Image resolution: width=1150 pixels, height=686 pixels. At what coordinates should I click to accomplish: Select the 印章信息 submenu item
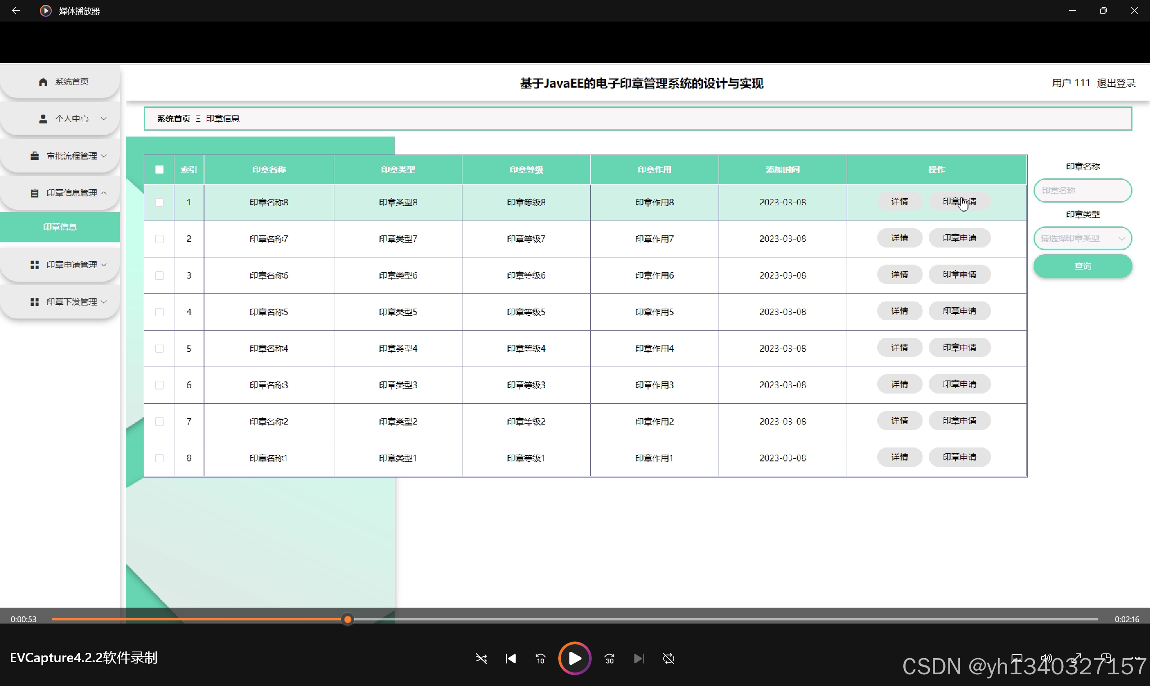click(60, 227)
